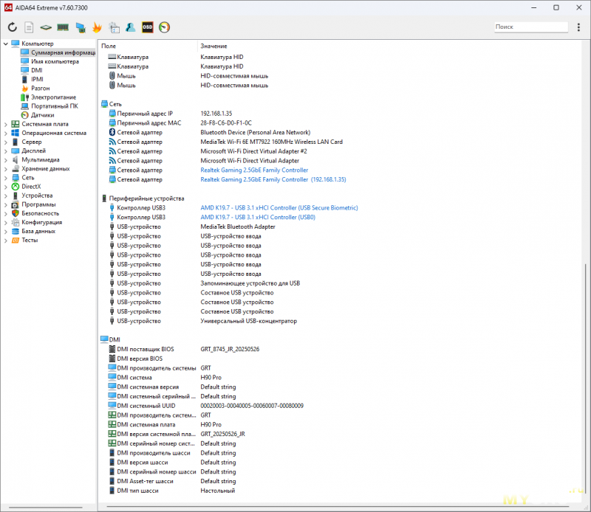Select Имя компьютера in the tree
The width and height of the screenshot is (591, 512).
pos(55,61)
